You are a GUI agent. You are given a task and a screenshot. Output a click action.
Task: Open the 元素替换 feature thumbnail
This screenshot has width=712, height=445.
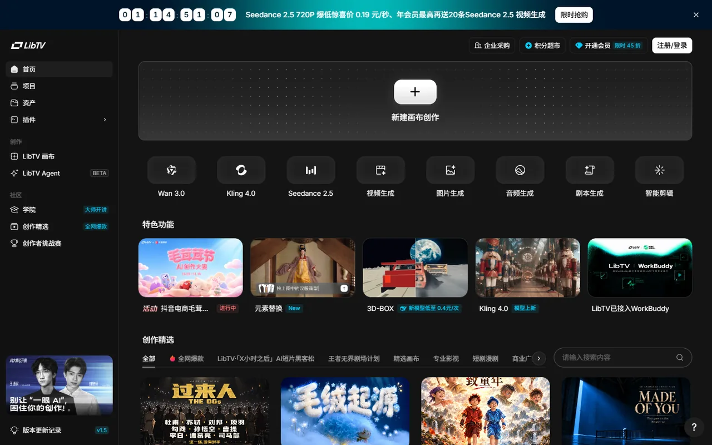[x=303, y=268]
